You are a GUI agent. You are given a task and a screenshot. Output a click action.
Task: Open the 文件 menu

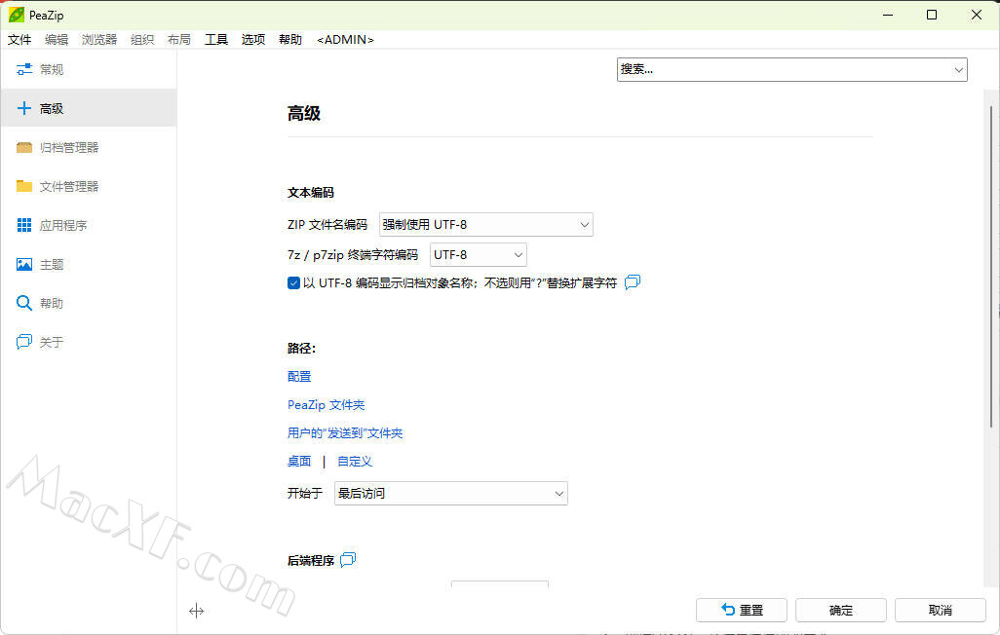(x=19, y=40)
